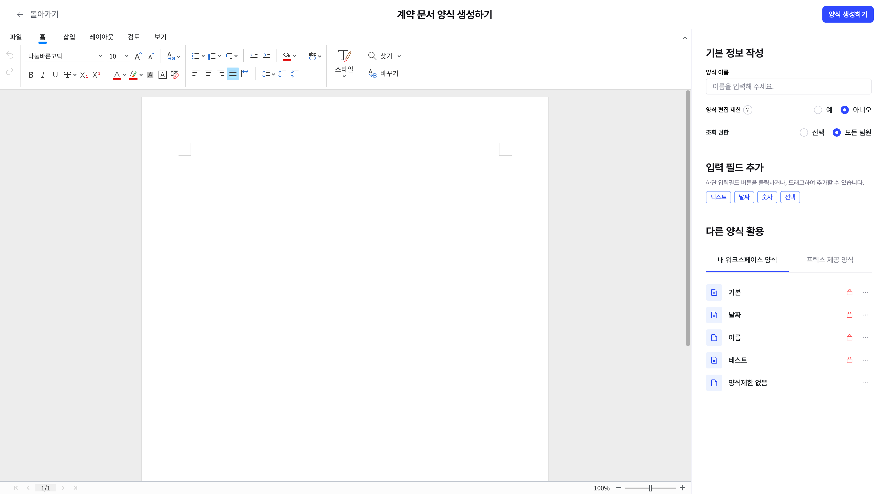Open the 파일 menu tab
Screen dimensions: 886x494
click(16, 37)
